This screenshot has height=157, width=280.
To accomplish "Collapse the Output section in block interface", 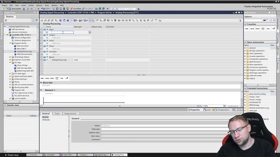I will [x=47, y=35].
